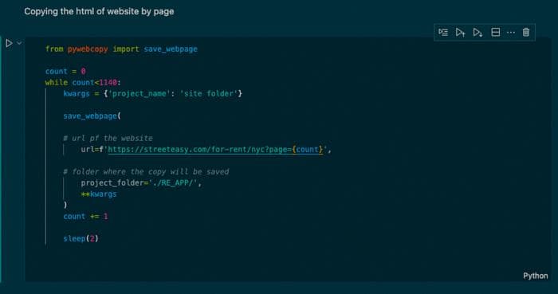Execute cell and below icon
Viewport: 558px width, 294px height.
click(x=477, y=33)
